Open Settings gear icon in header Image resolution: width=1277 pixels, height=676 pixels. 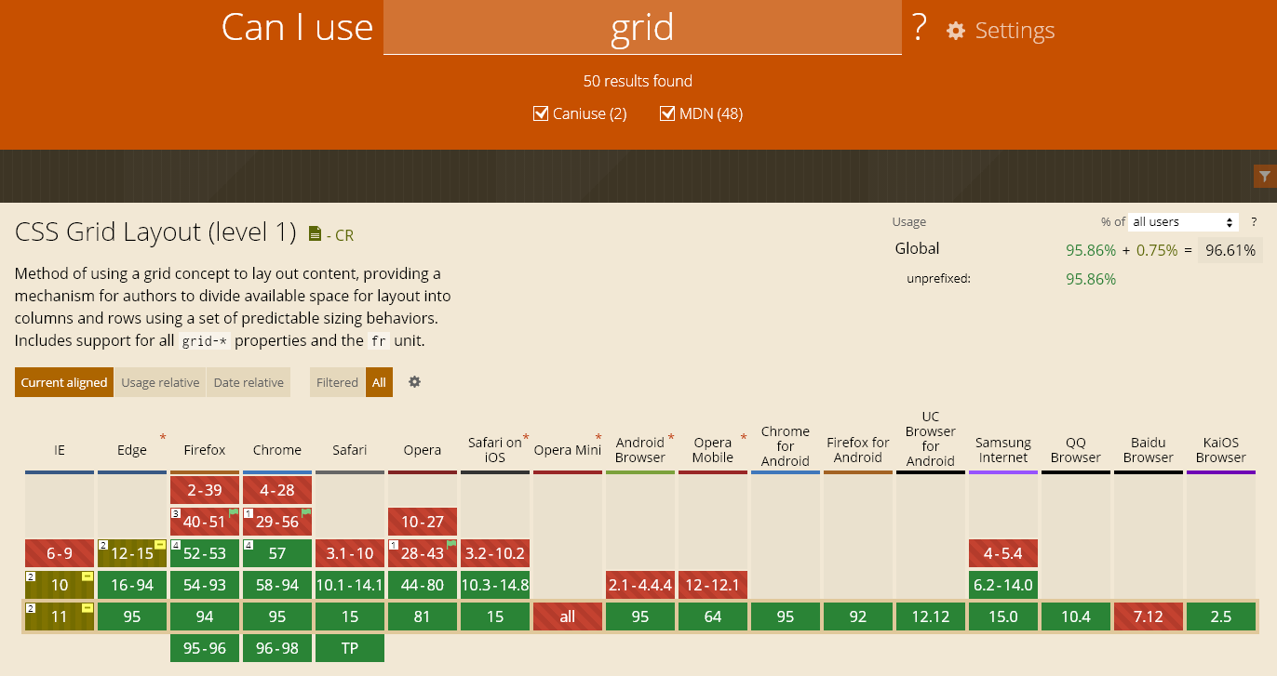956,31
